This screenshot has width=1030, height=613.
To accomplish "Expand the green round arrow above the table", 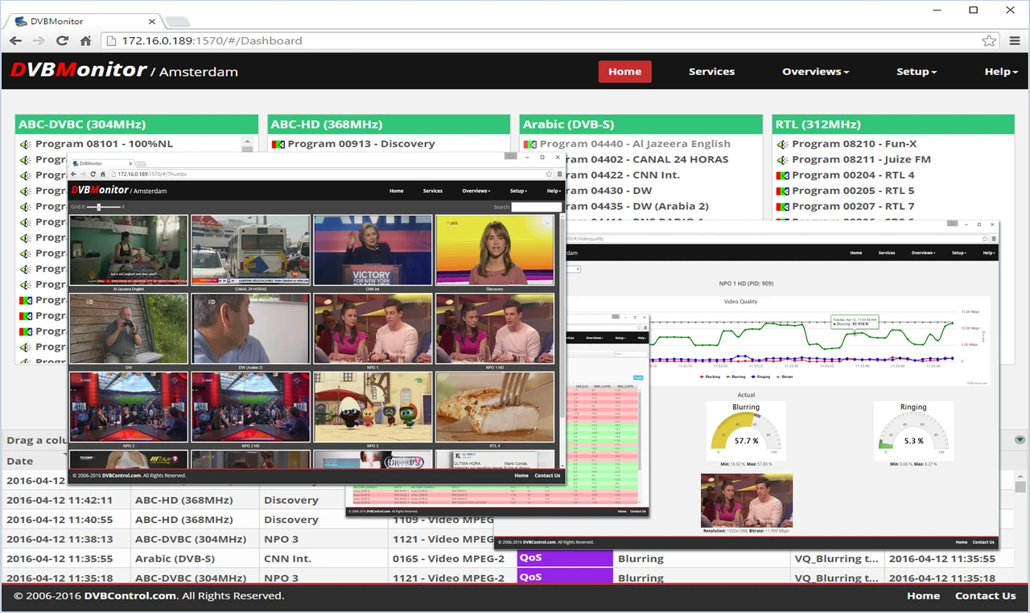I will click(x=1020, y=440).
